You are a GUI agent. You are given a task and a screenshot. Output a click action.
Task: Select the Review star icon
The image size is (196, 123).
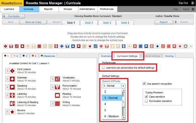(x=12, y=112)
